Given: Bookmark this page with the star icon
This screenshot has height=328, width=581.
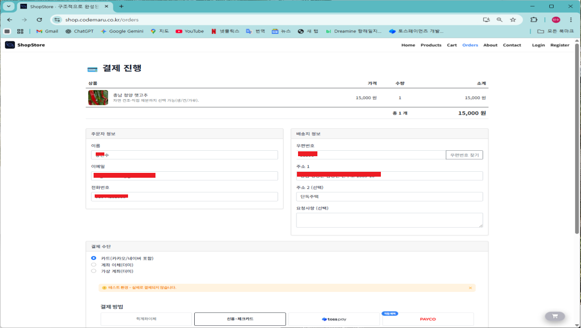Looking at the screenshot, I should tap(513, 19).
